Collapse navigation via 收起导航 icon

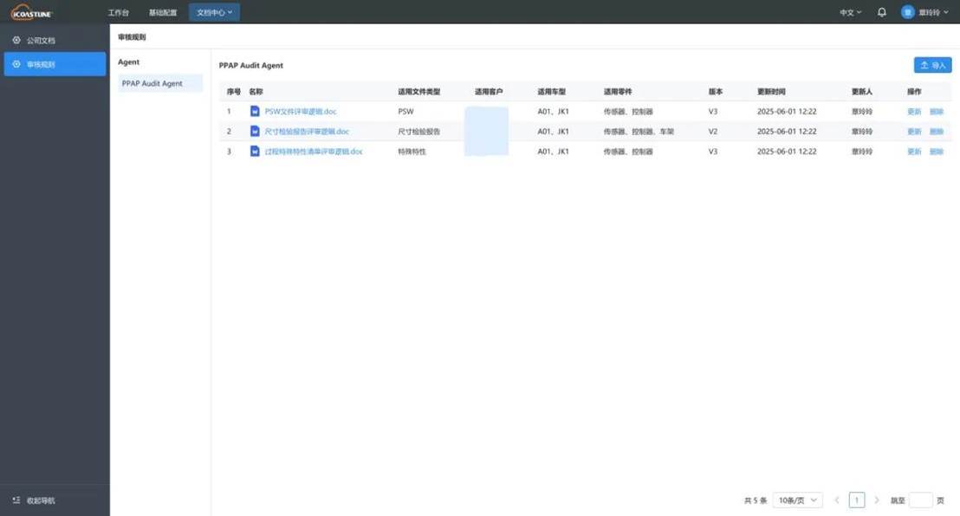[x=13, y=498]
